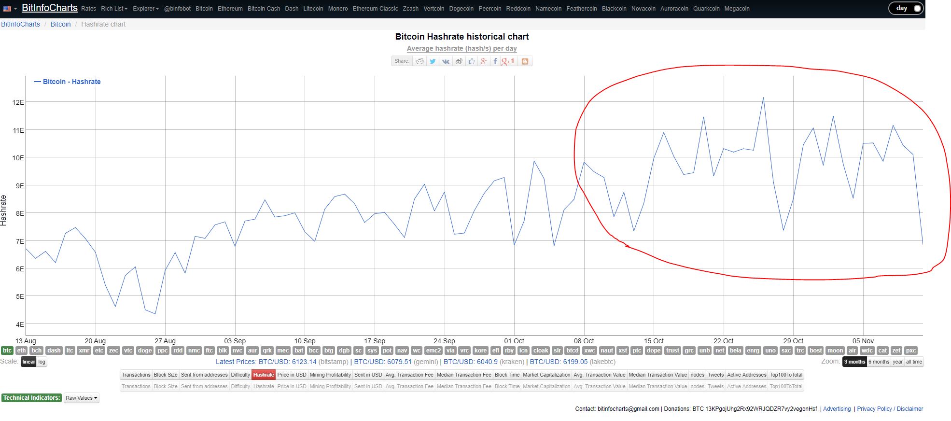Select the Transactions chart tab in top row
This screenshot has width=951, height=421.
(x=136, y=375)
